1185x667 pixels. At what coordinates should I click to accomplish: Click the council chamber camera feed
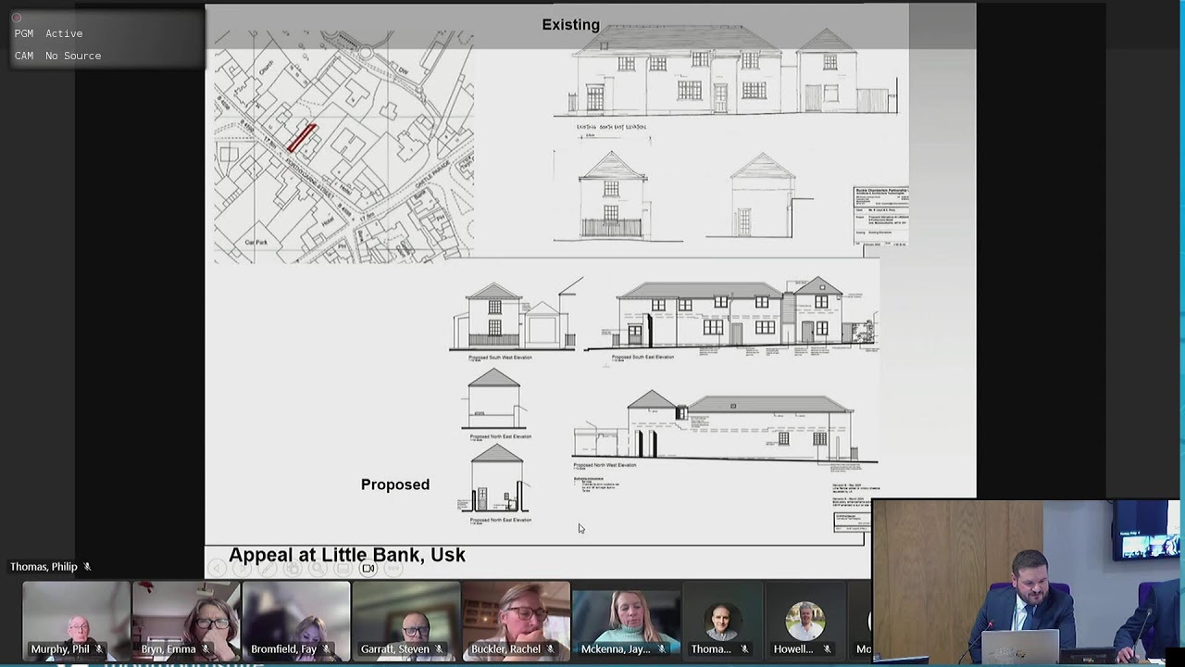(x=1028, y=582)
